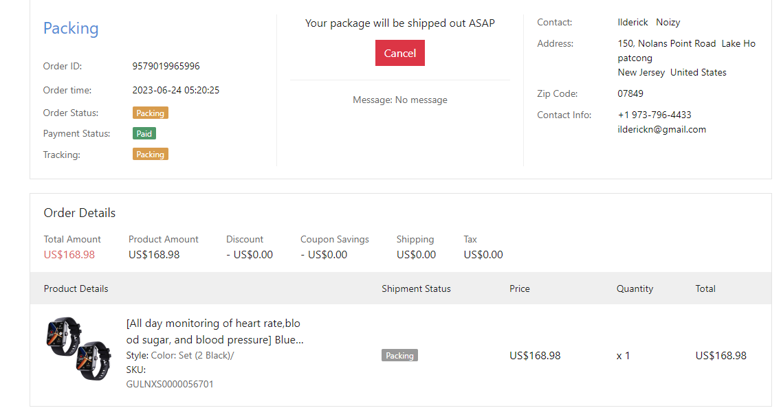This screenshot has height=408, width=781.
Task: Open the smartwatch product thumbnail
Action: click(78, 349)
